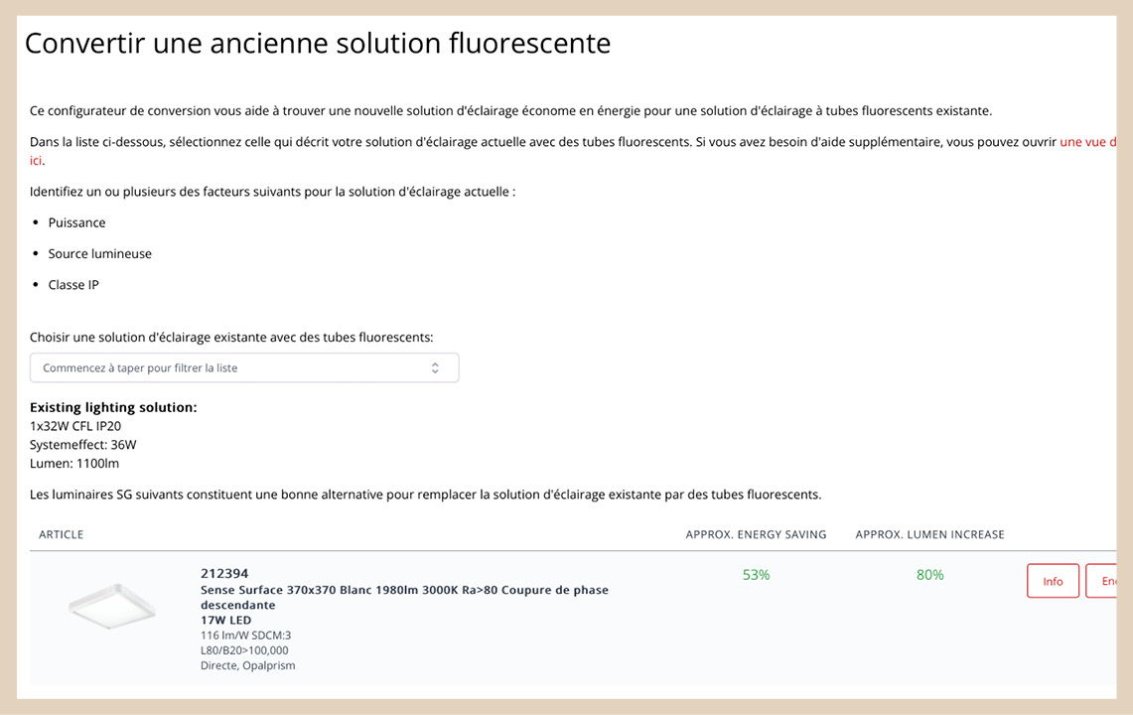Screen dimensions: 1133x715
Task: Click the page heading Convertir une ancienne solution fluorescente
Action: [x=318, y=44]
